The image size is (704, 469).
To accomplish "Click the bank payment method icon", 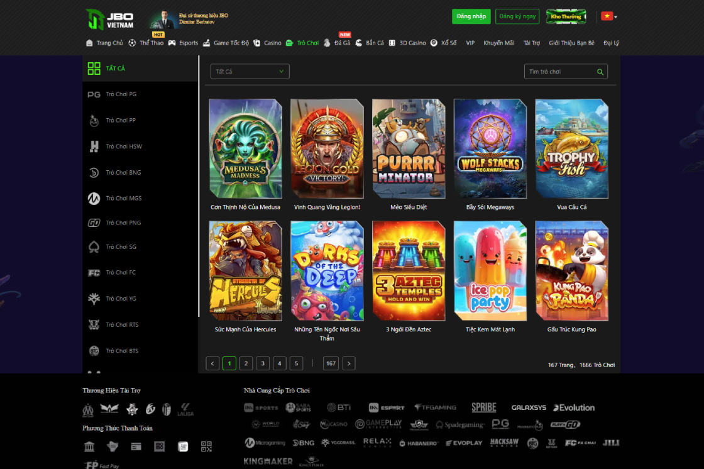I will pos(89,446).
